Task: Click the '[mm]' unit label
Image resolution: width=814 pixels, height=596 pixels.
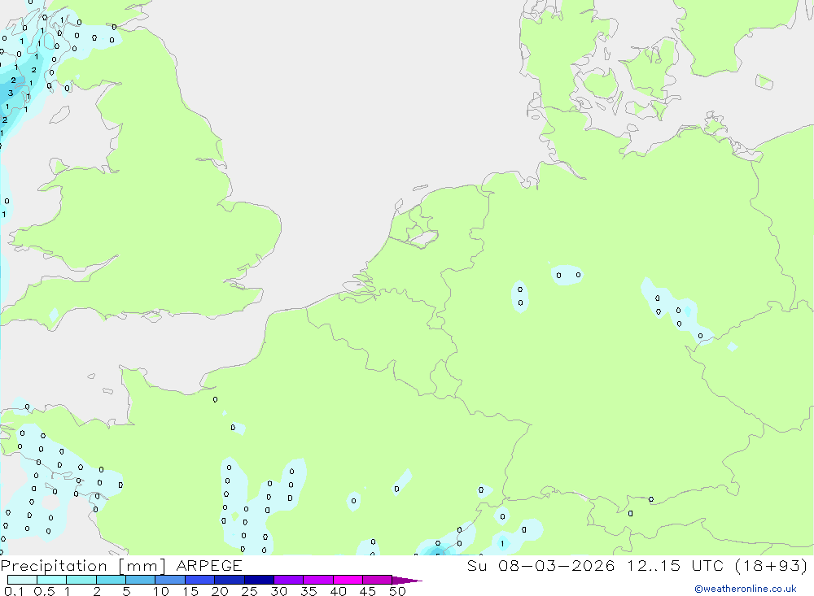Action: (142, 566)
